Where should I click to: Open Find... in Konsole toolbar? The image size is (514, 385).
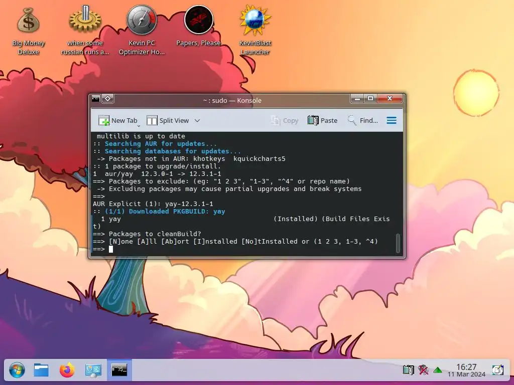(362, 120)
